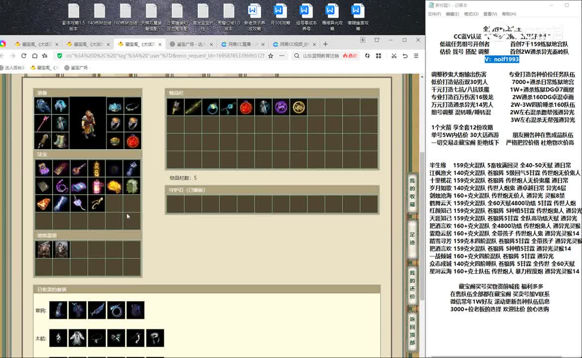582x358 pixels.
Task: Open Notepad 文件(F) menu
Action: tap(434, 14)
